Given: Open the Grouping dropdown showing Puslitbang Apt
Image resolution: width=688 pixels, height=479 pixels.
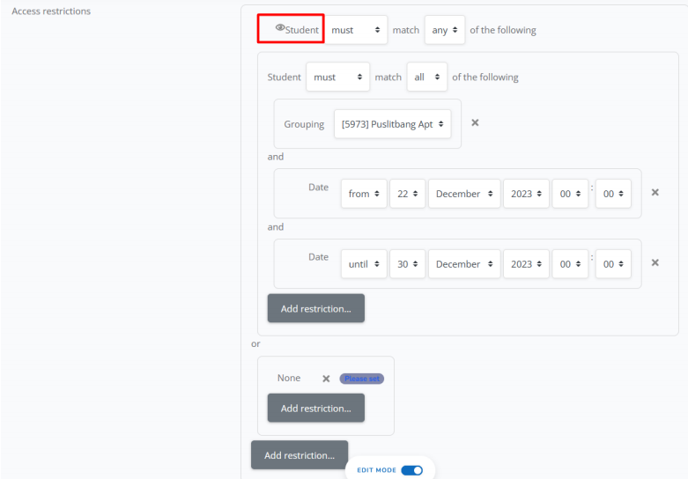Looking at the screenshot, I should [x=392, y=124].
